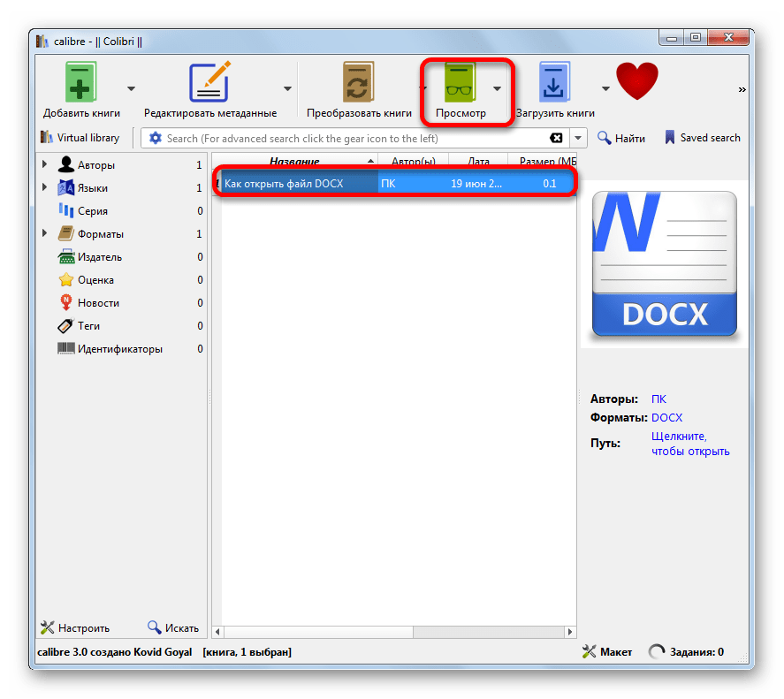
Task: Click the red heart donate icon
Action: point(637,80)
